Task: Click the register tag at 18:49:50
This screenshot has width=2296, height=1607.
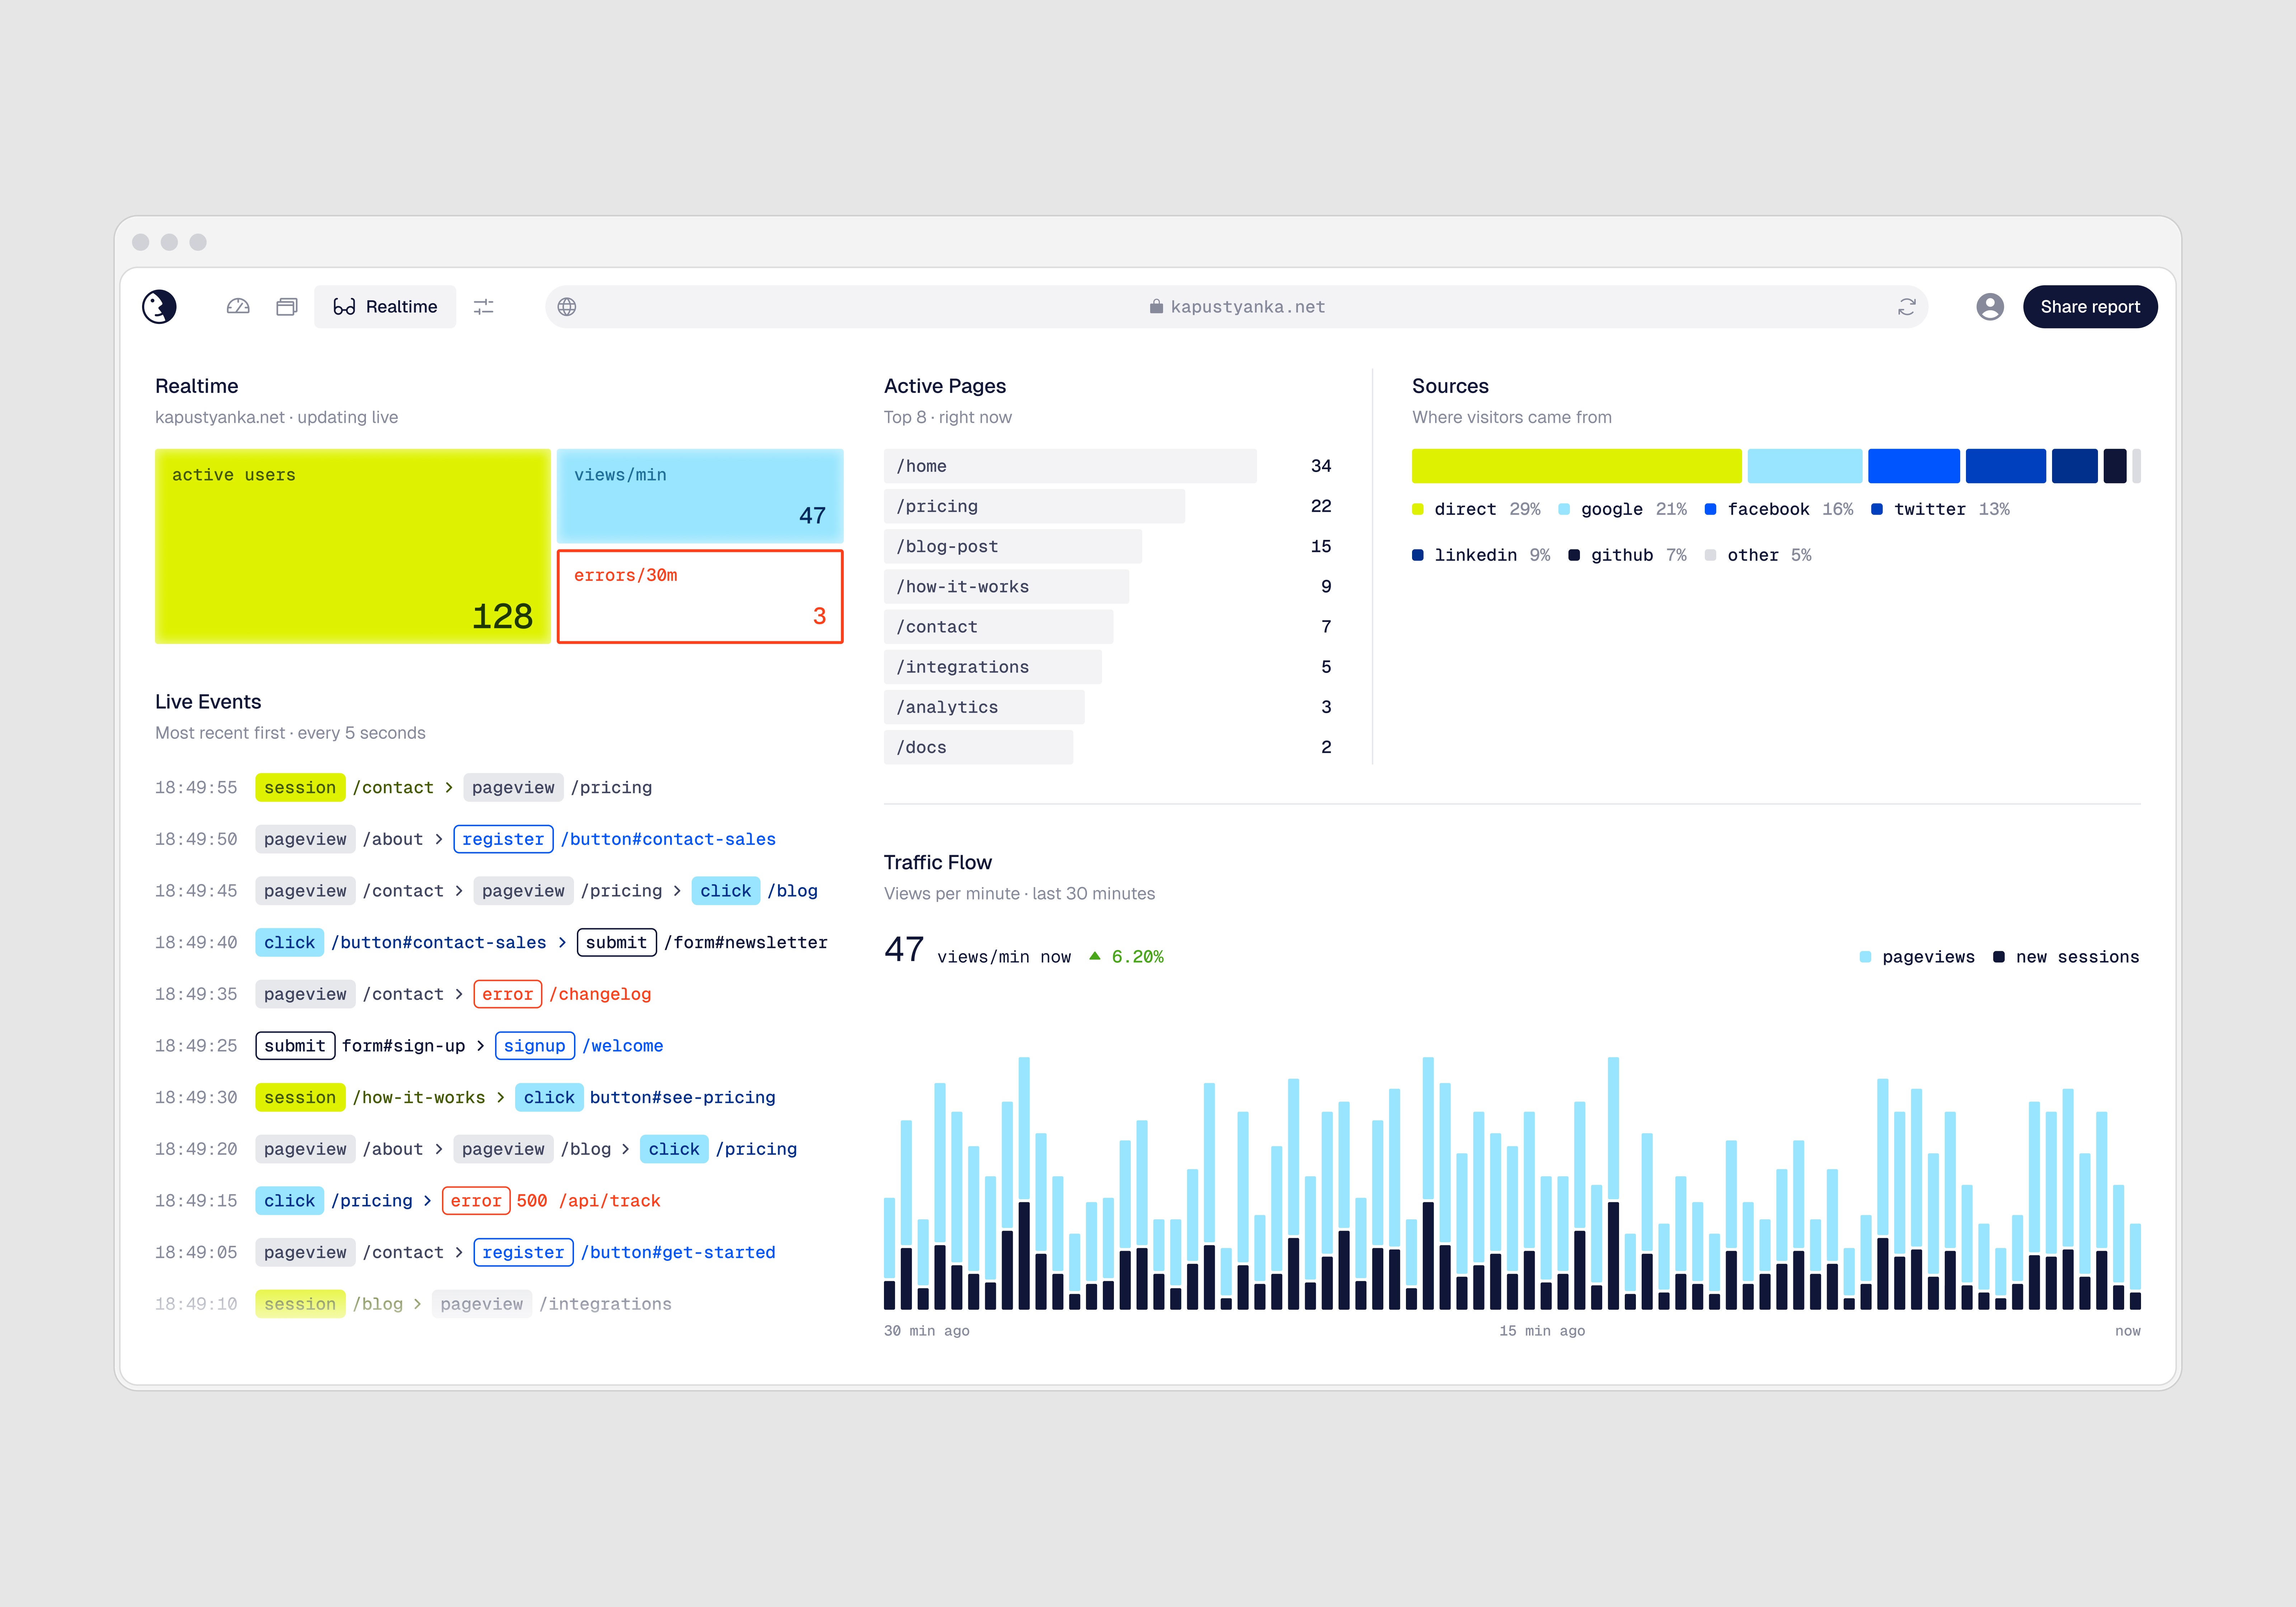Action: 503,839
